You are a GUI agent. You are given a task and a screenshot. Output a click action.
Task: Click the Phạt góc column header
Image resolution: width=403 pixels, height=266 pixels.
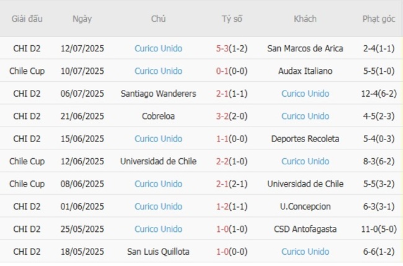pos(378,19)
